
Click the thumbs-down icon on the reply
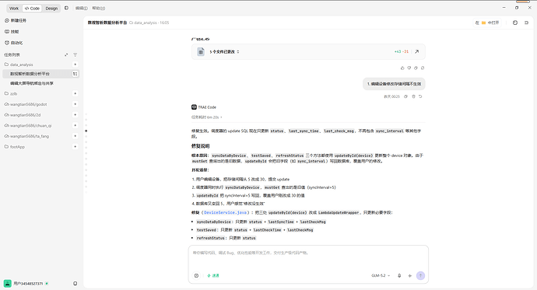pyautogui.click(x=409, y=68)
